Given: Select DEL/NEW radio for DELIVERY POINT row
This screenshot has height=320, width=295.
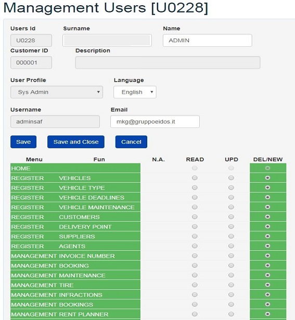Looking at the screenshot, I should (267, 226).
